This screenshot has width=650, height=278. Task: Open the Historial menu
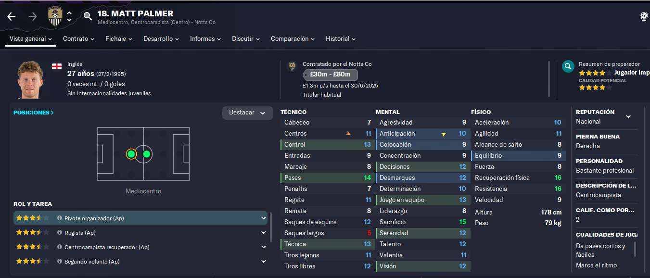(341, 38)
